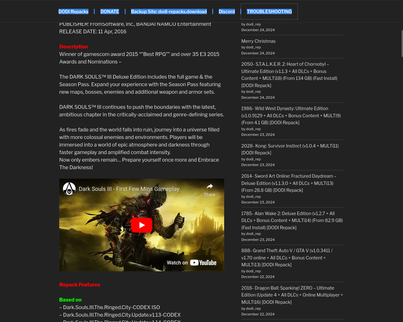
Task: Click the red Description heading
Action: [74, 47]
